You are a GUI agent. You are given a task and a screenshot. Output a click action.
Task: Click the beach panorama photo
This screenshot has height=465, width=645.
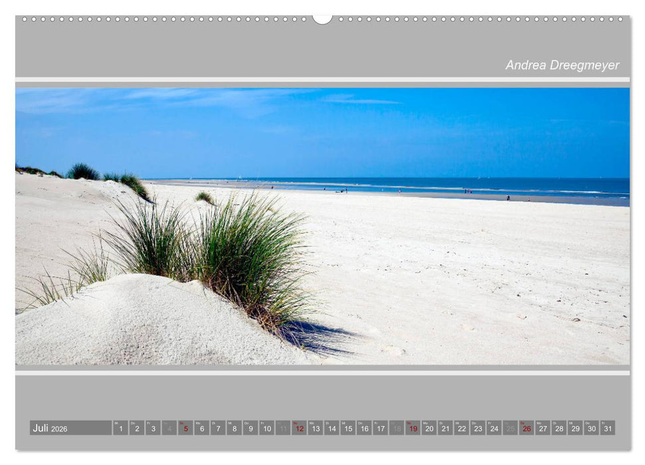[322, 226]
